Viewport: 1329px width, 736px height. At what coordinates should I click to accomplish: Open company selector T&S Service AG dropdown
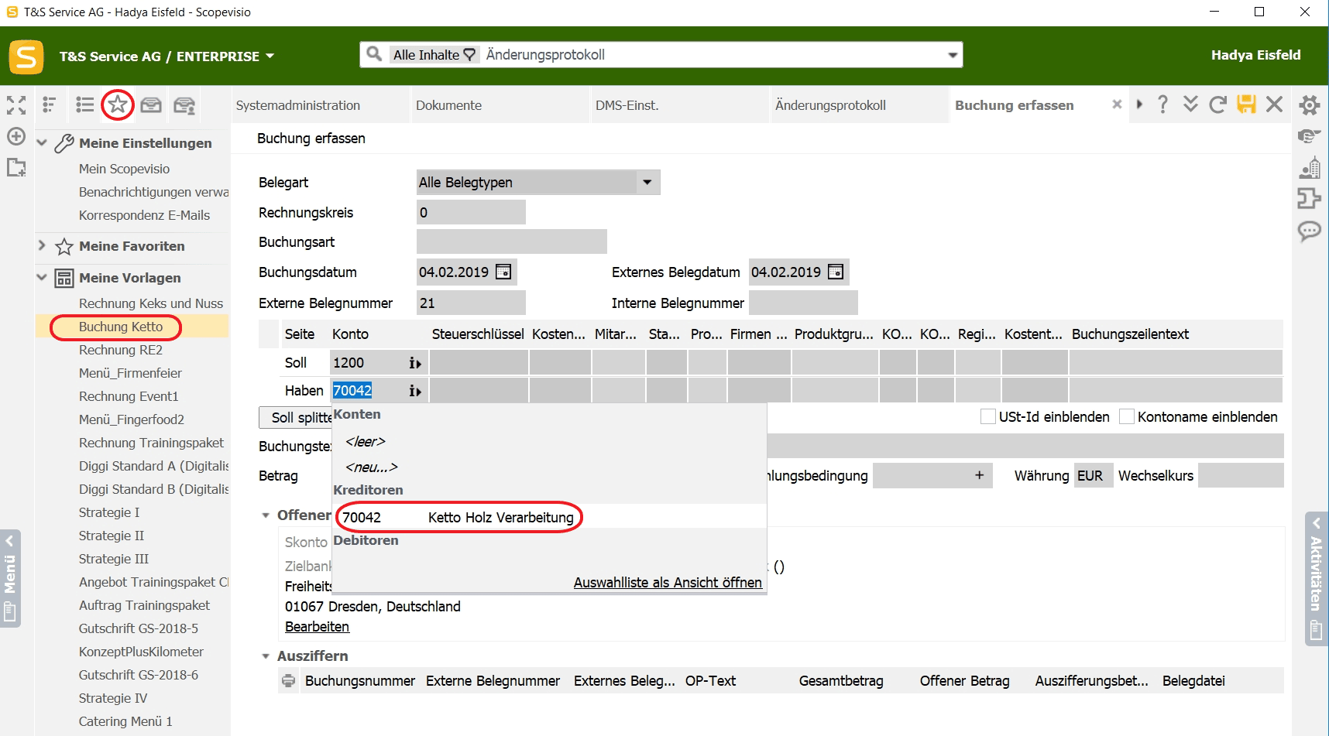(270, 56)
